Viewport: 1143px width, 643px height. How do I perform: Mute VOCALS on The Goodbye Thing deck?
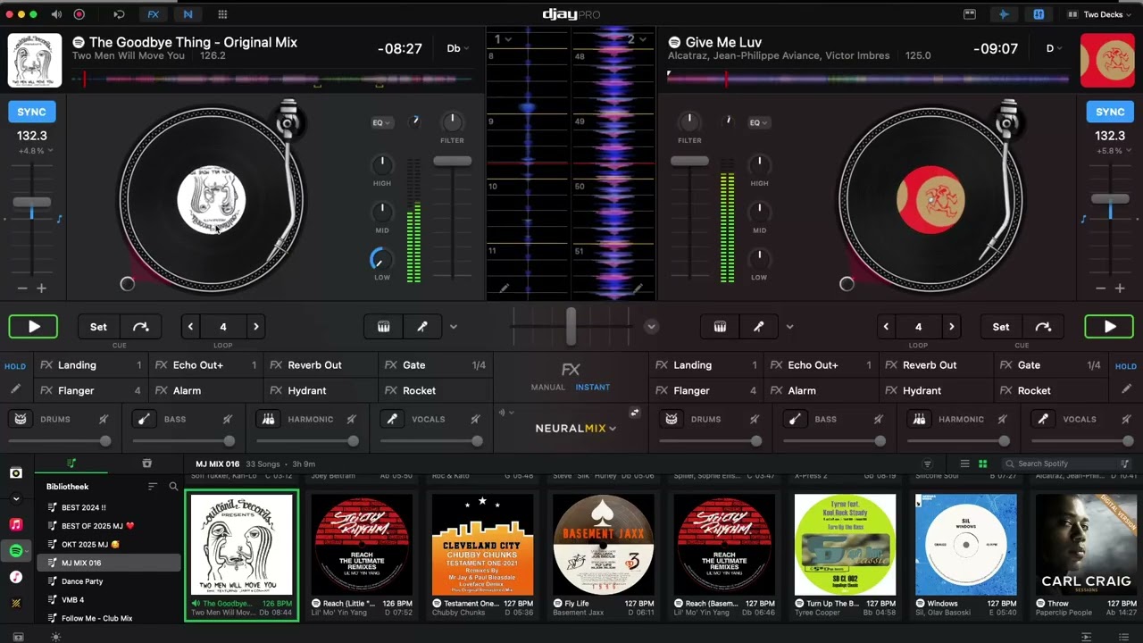click(475, 419)
